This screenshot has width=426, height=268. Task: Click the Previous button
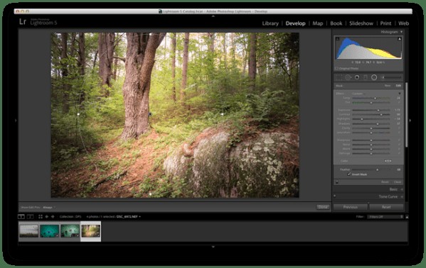click(x=351, y=207)
